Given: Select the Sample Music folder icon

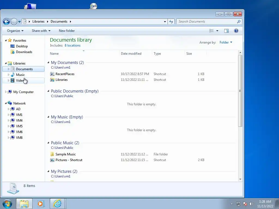Looking at the screenshot, I should click(x=52, y=154).
